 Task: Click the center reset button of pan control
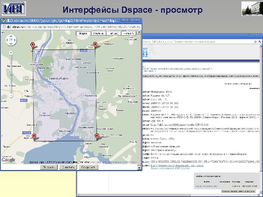click(x=11, y=40)
